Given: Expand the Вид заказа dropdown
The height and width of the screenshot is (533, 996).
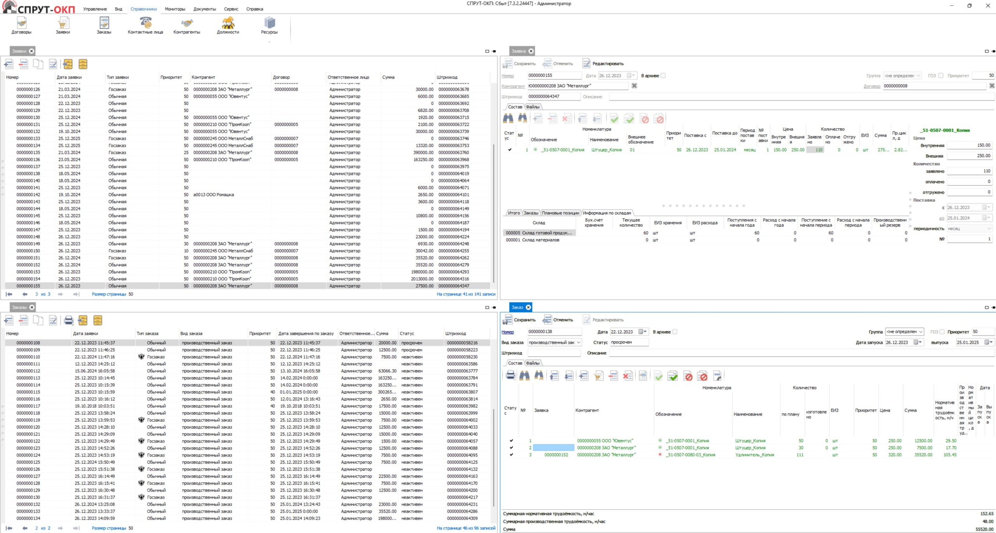Looking at the screenshot, I should (x=579, y=342).
